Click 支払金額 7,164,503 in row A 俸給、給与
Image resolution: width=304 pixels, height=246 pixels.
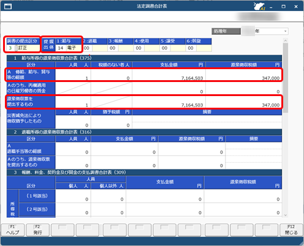tap(169, 75)
